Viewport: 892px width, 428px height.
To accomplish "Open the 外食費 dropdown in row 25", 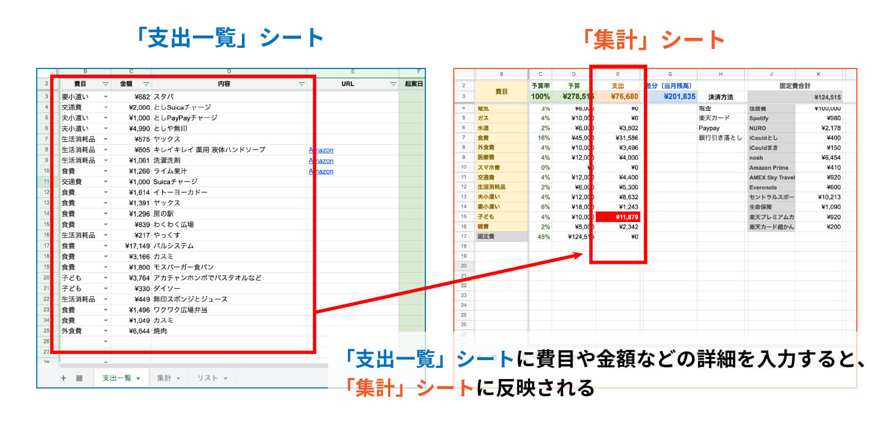I will (105, 331).
